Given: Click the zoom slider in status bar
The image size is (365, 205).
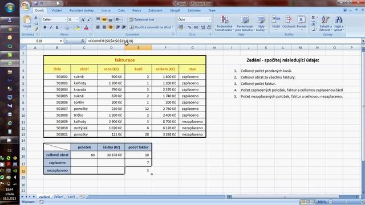Looking at the screenshot, I should (x=346, y=202).
